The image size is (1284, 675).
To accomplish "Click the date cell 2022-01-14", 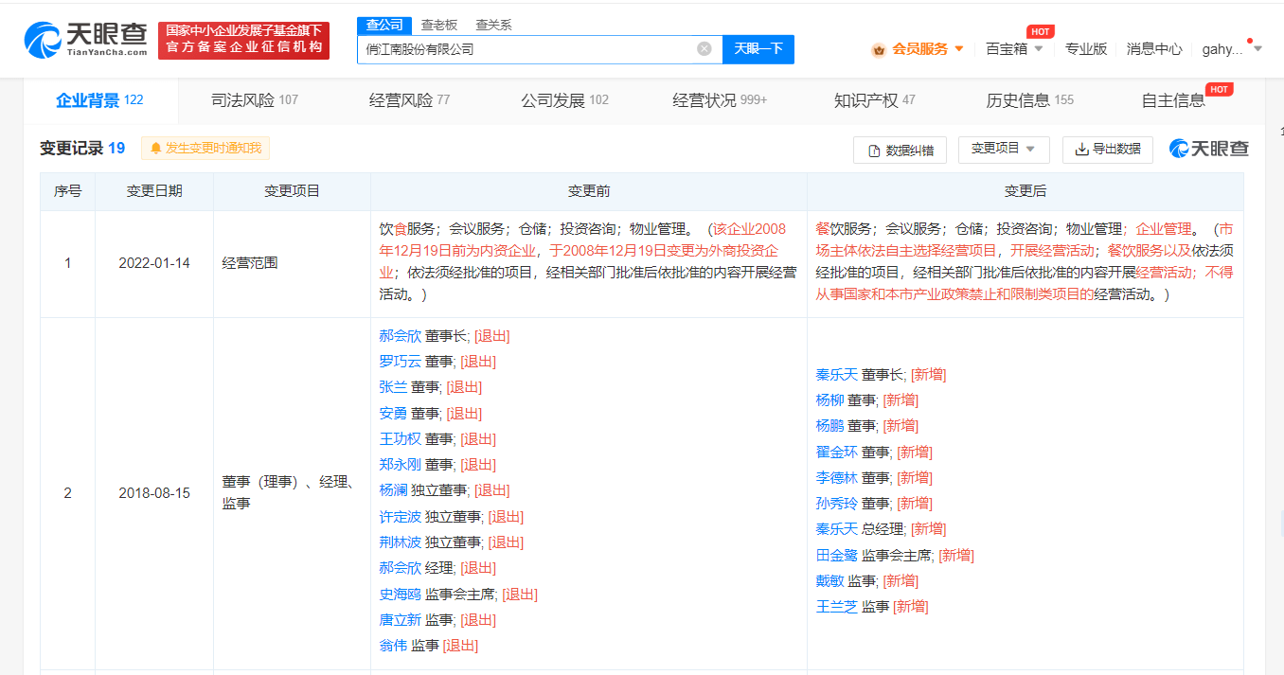I will pos(154,263).
